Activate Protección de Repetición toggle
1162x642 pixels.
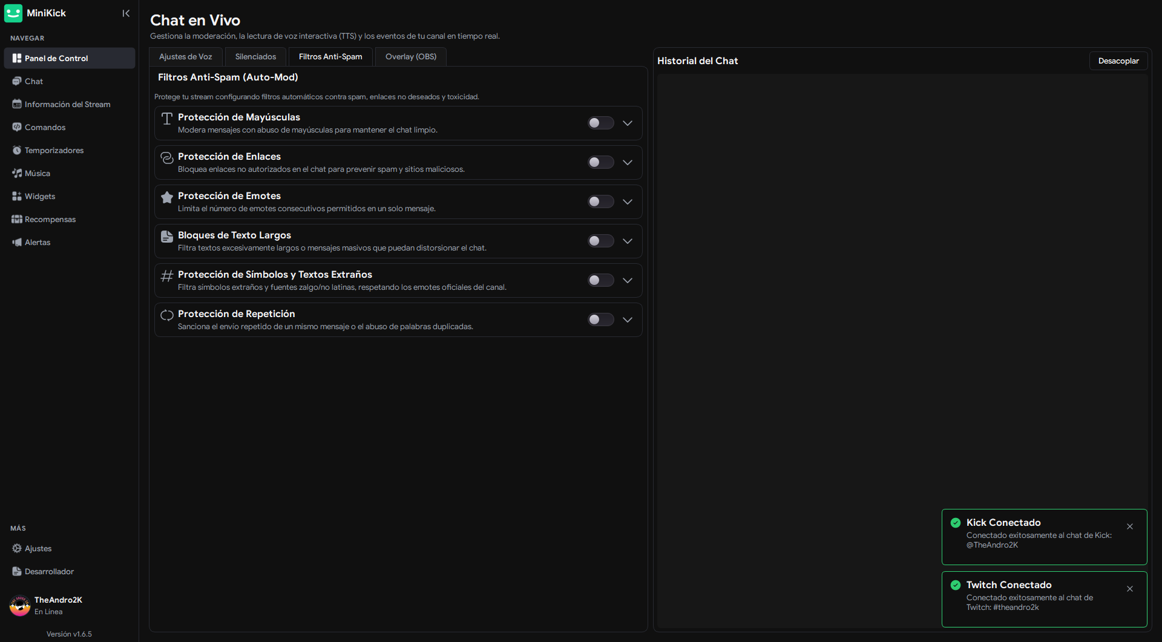click(601, 319)
